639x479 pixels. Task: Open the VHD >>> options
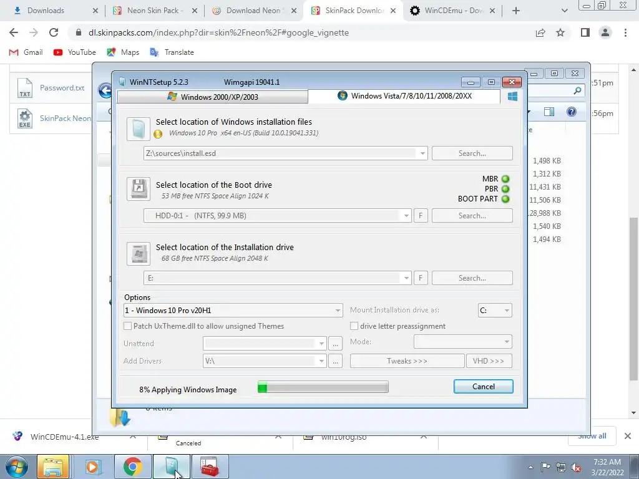489,361
